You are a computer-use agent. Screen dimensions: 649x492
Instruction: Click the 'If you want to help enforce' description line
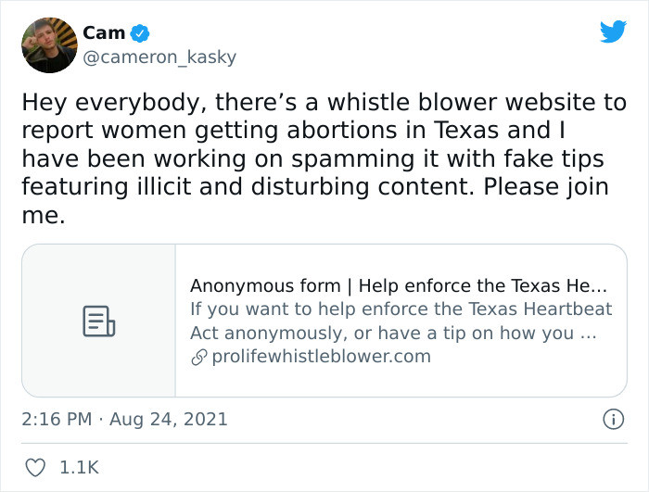401,309
